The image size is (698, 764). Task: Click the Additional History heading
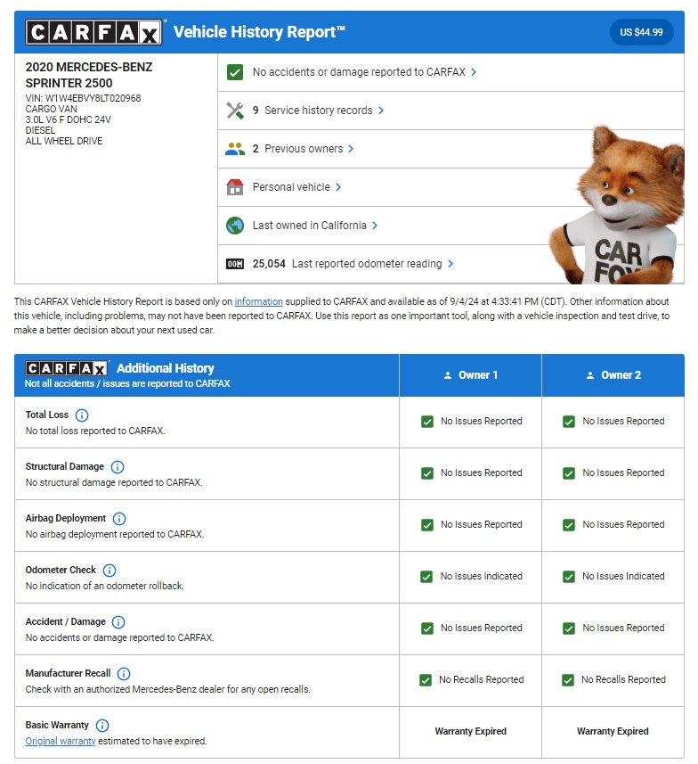166,368
